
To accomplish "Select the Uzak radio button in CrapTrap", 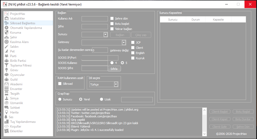I will [102, 99].
